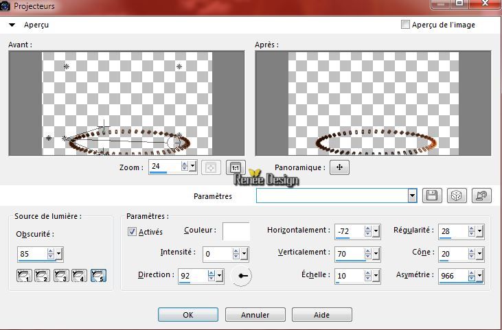The image size is (502, 330).
Task: Click the Zoom stepper arrows
Action: [x=185, y=166]
